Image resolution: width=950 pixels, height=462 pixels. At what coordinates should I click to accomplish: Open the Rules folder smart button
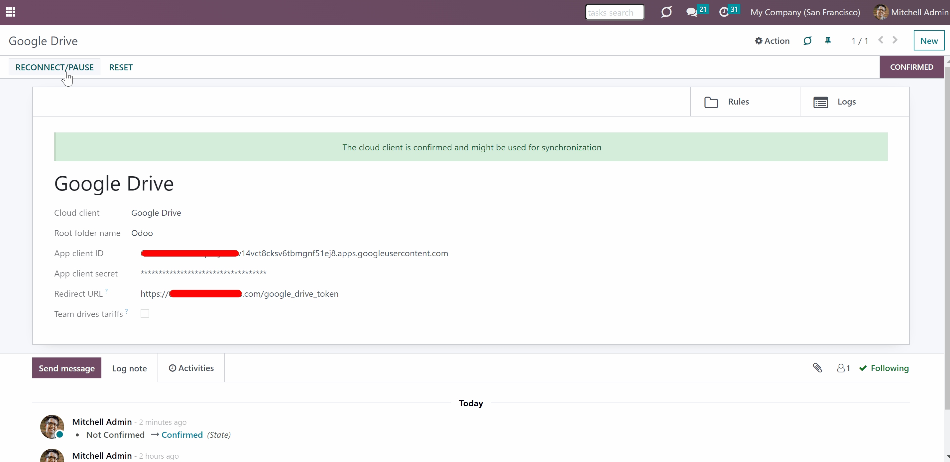745,102
